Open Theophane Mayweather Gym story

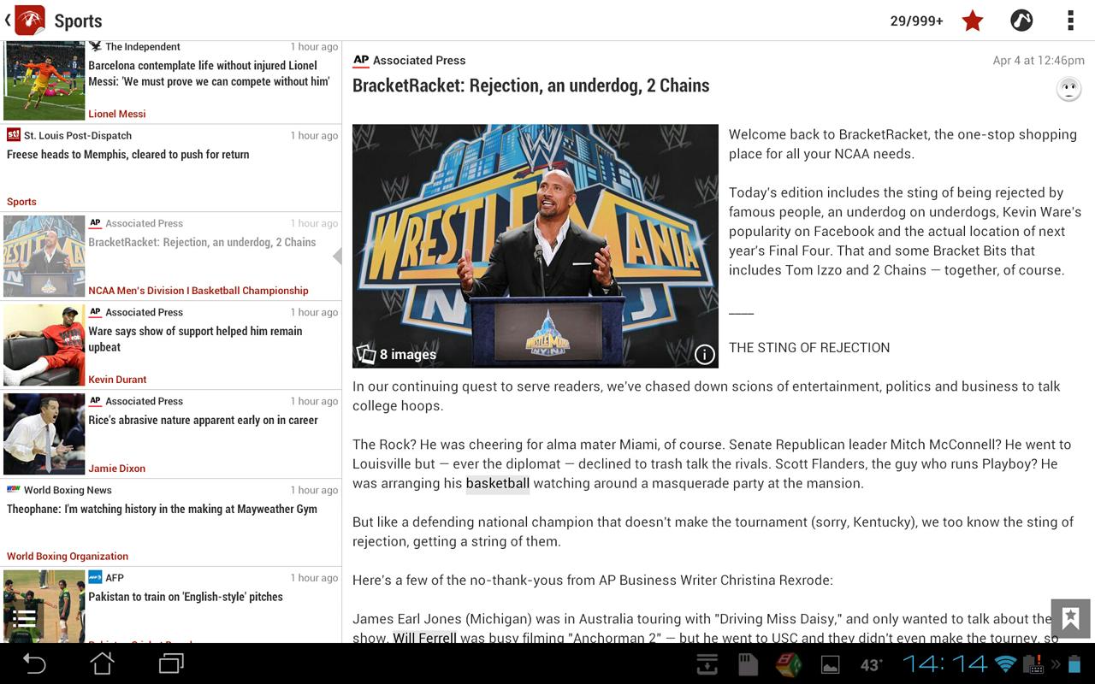pos(171,522)
